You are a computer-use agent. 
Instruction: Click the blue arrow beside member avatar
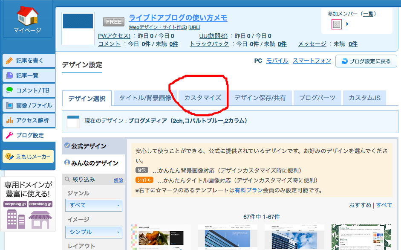(x=347, y=24)
